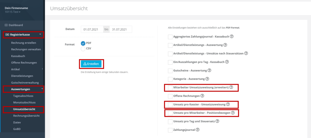
Task: Tick Mitarbeiter Umsatzzuweisung (erweitert) checkbox
Action: [170, 87]
